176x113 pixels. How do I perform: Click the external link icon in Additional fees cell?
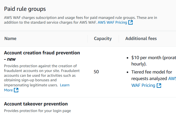pyautogui.click(x=159, y=86)
